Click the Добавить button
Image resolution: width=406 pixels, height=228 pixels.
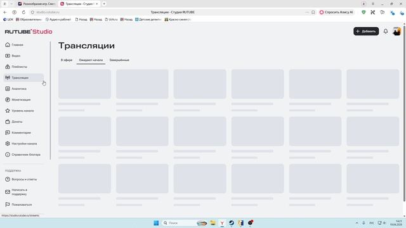click(366, 31)
